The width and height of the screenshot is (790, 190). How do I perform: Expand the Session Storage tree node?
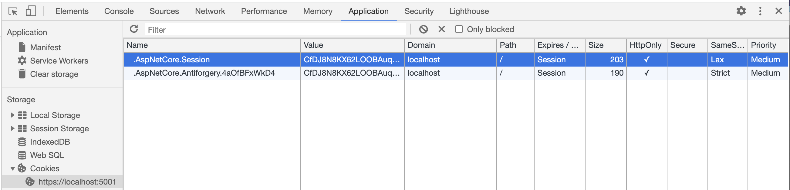pos(12,129)
